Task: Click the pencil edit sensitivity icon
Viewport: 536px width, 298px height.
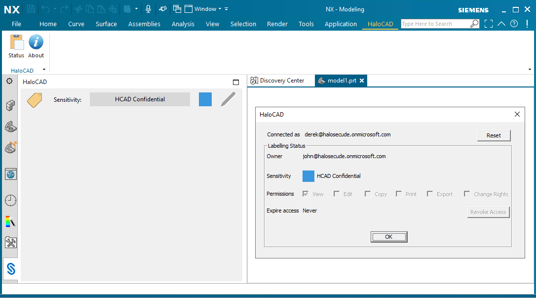Action: pyautogui.click(x=228, y=99)
